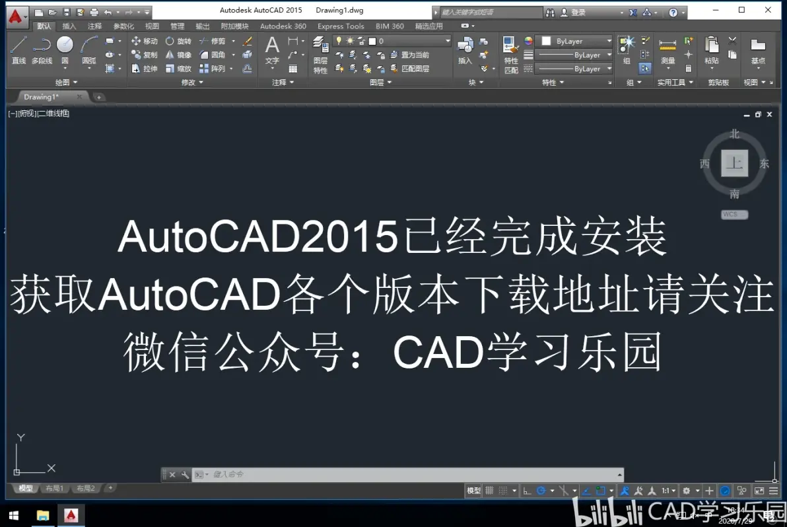The width and height of the screenshot is (787, 527).
Task: Open the 插入 ribbon tab
Action: point(69,26)
